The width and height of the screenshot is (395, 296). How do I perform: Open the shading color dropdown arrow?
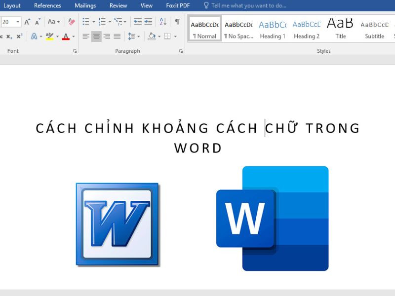click(159, 37)
